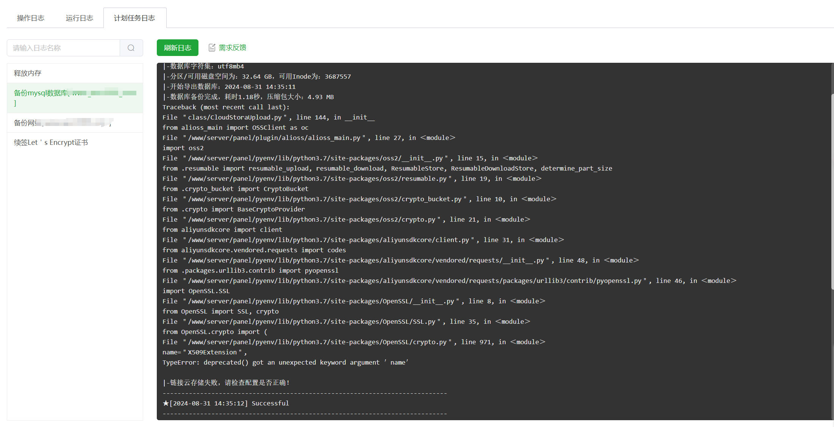Click the log name search magnifier icon
The height and width of the screenshot is (427, 834).
tap(131, 48)
